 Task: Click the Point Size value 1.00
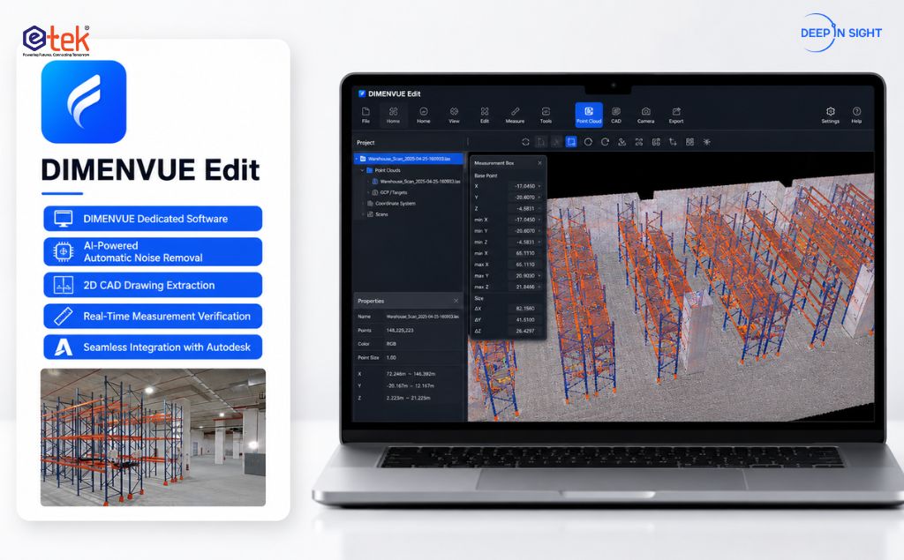pos(391,358)
